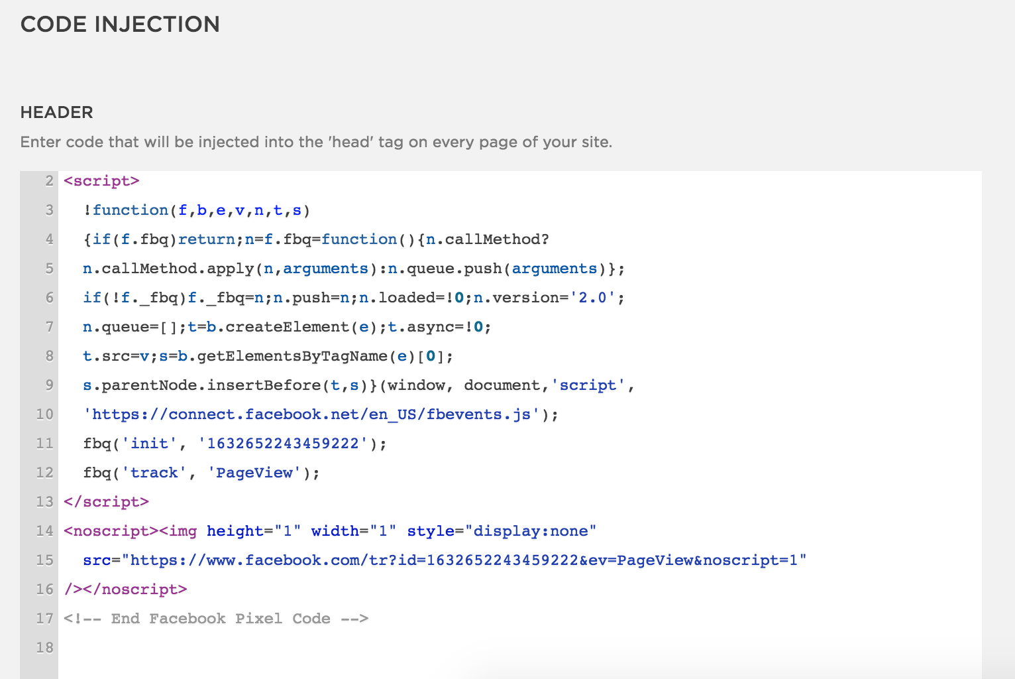This screenshot has width=1015, height=679.
Task: Click the style="display:none" attribute
Action: 502,531
